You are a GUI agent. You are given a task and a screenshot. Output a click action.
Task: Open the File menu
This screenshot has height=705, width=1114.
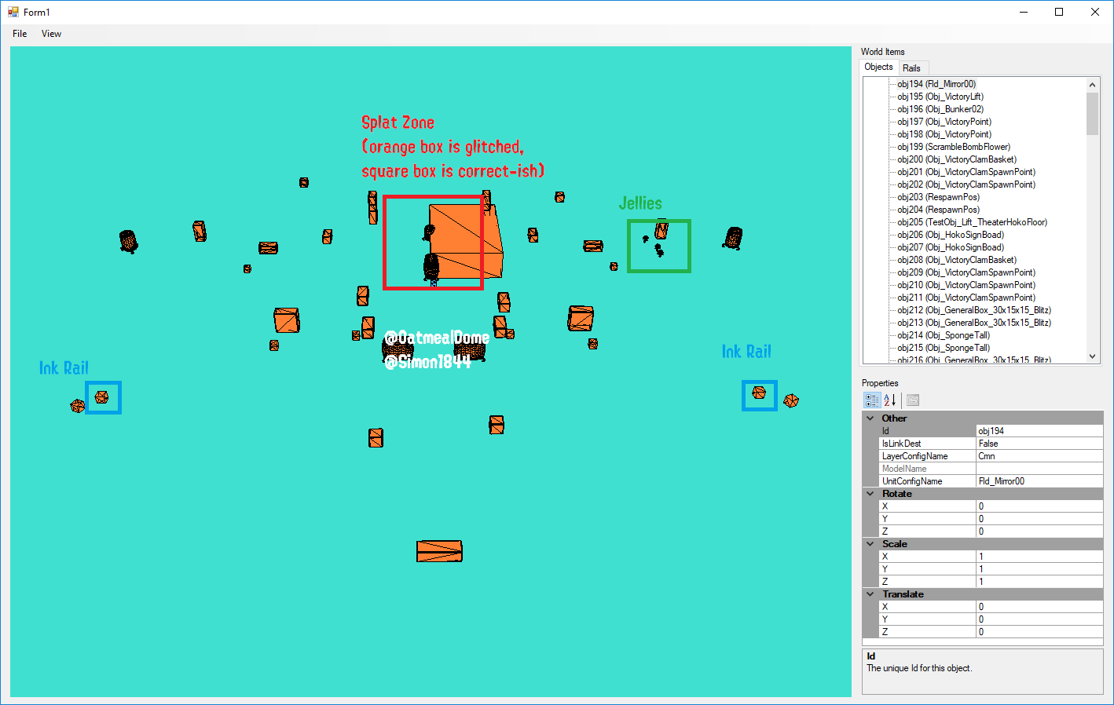pos(20,34)
